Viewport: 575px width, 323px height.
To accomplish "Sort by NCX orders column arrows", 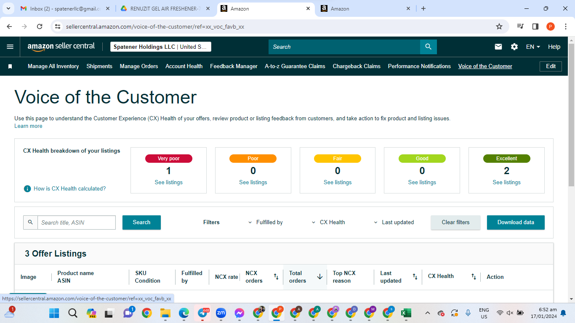I will tap(276, 277).
